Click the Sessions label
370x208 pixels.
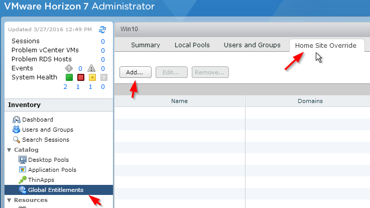click(26, 41)
